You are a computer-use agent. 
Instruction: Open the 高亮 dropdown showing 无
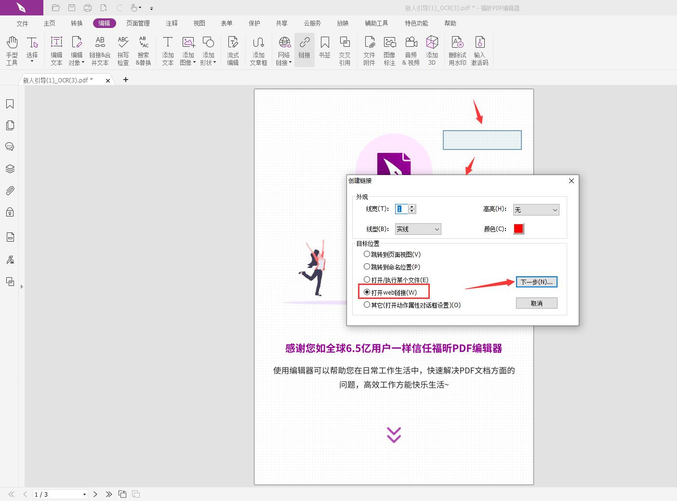click(535, 209)
